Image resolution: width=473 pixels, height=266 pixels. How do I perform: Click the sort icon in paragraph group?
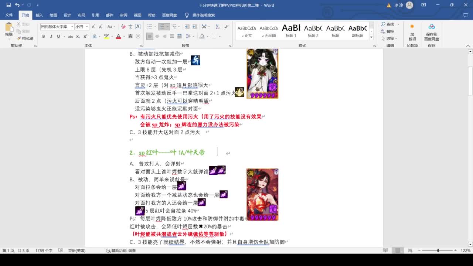(217, 27)
